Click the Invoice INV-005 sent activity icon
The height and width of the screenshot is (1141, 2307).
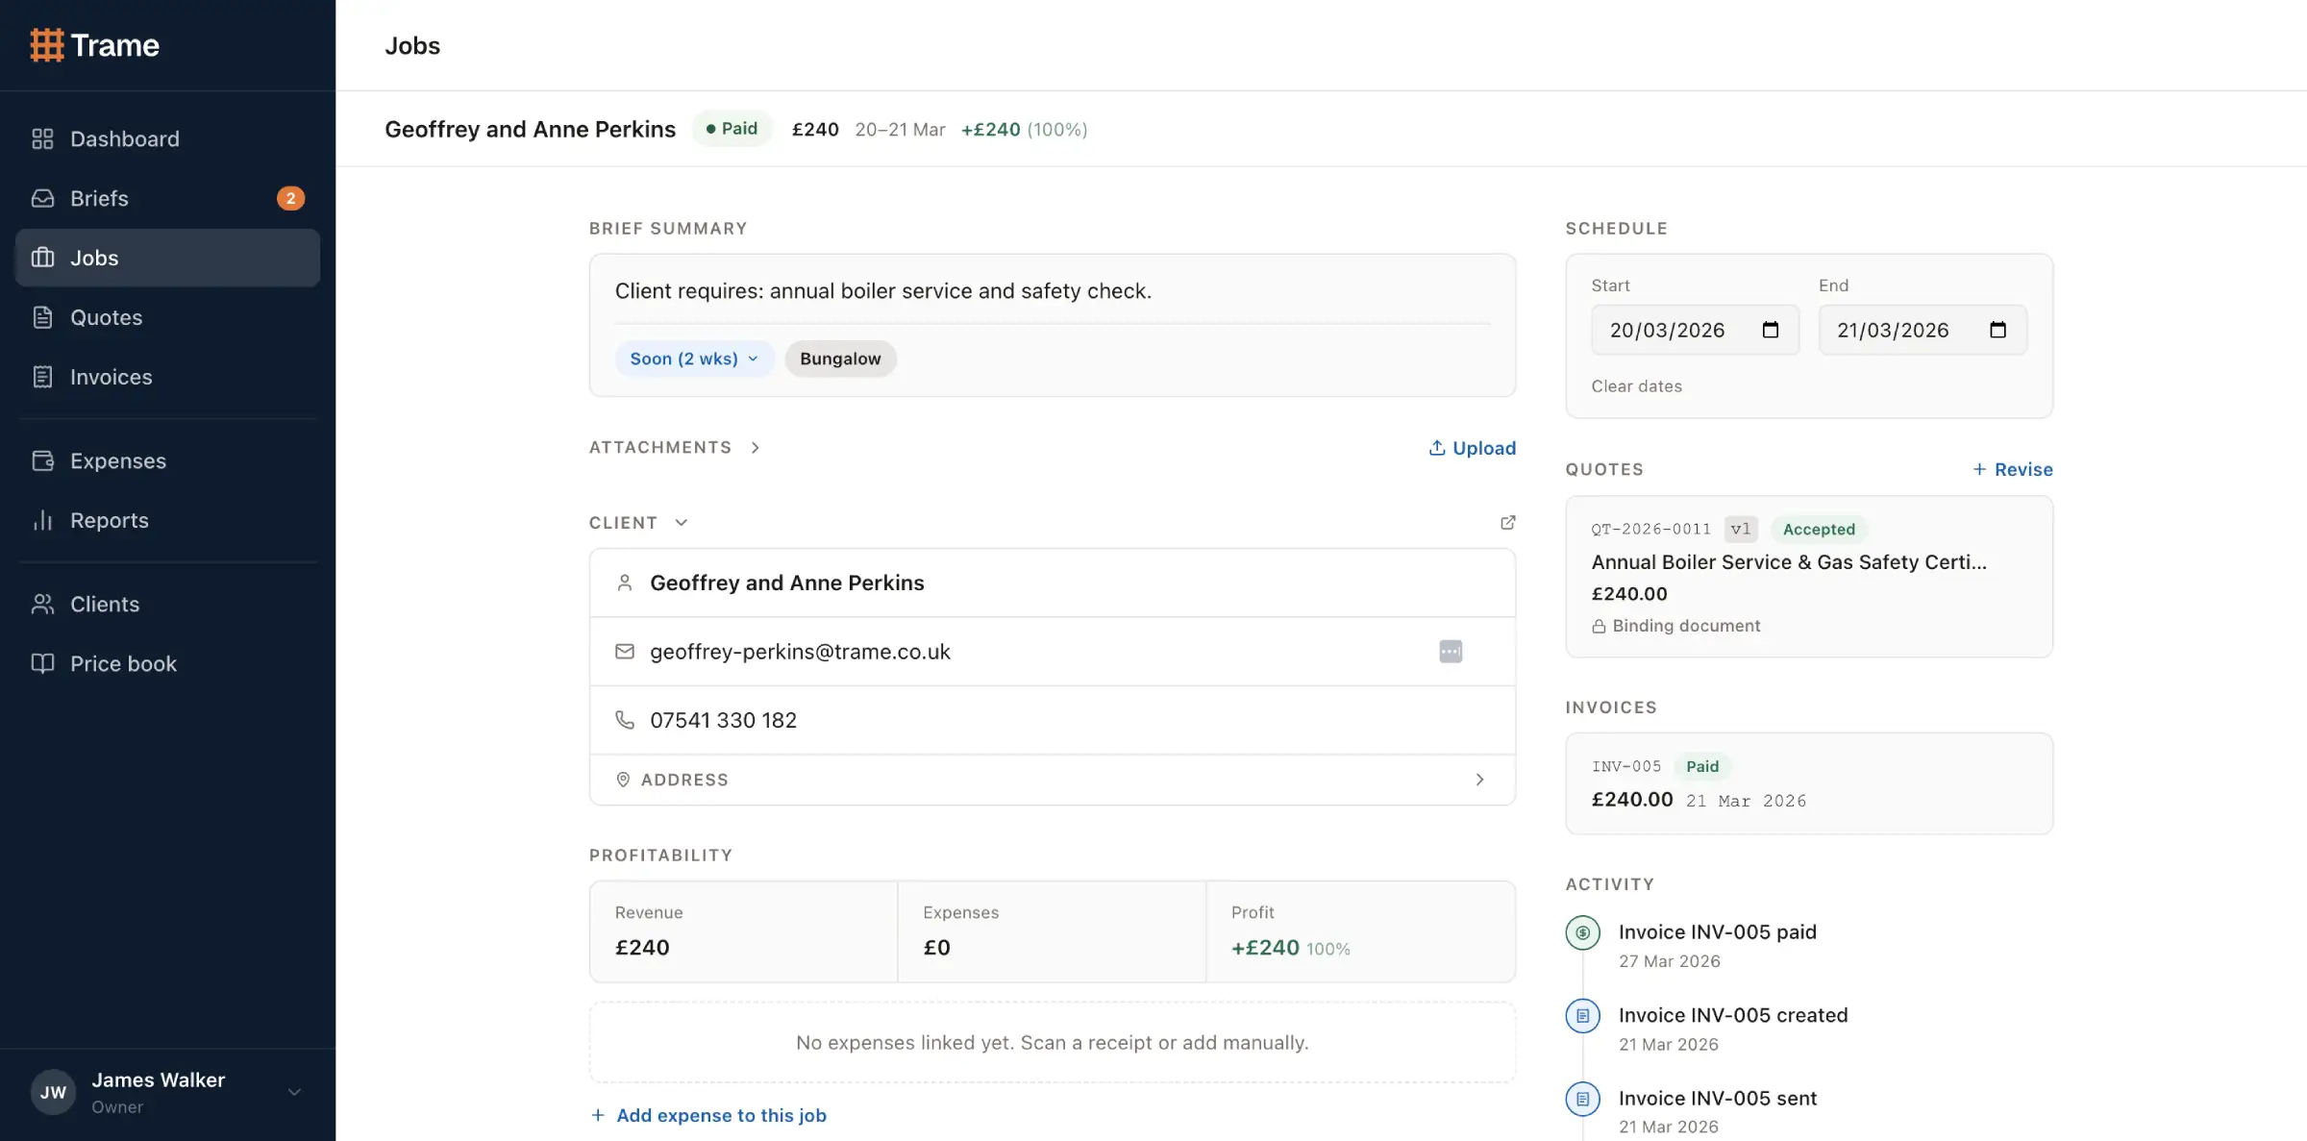tap(1582, 1099)
